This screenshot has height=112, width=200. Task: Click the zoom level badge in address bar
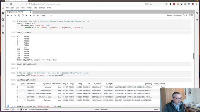tap(147, 4)
